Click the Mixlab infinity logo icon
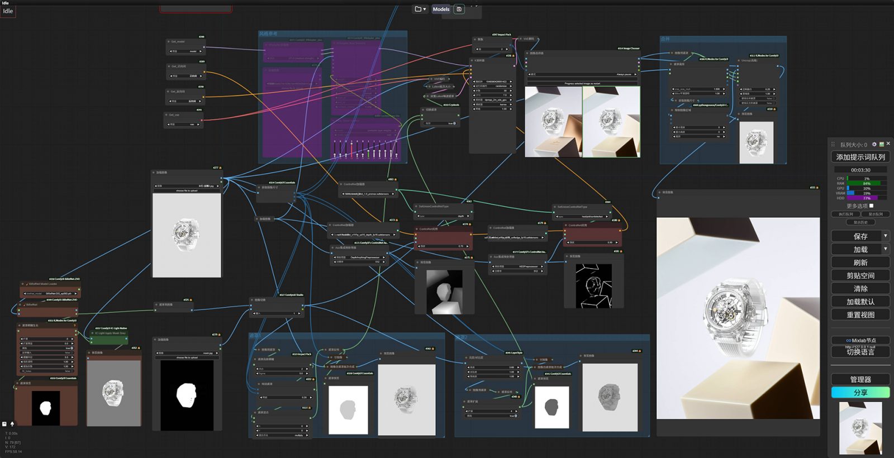894x458 pixels. [849, 340]
